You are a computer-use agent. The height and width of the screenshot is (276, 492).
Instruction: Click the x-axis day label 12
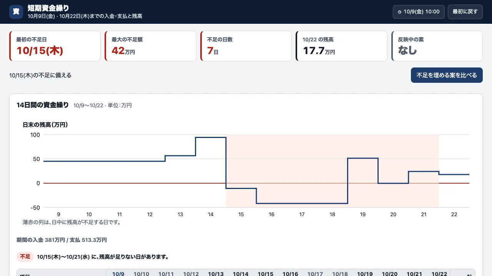point(150,215)
